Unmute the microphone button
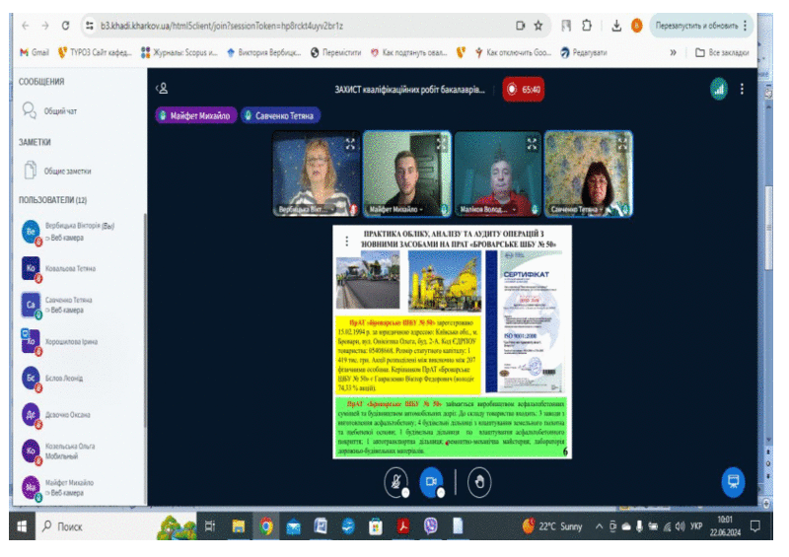The height and width of the screenshot is (557, 789). 396,482
